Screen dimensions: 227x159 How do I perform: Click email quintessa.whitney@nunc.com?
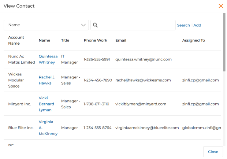pos(144,59)
